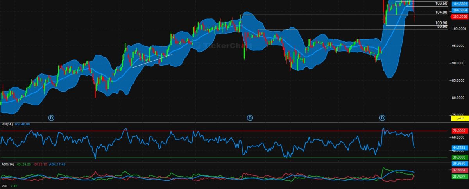Click the yellow Arabic scale label
Viewport: 469px width, 189px height.
(457, 118)
